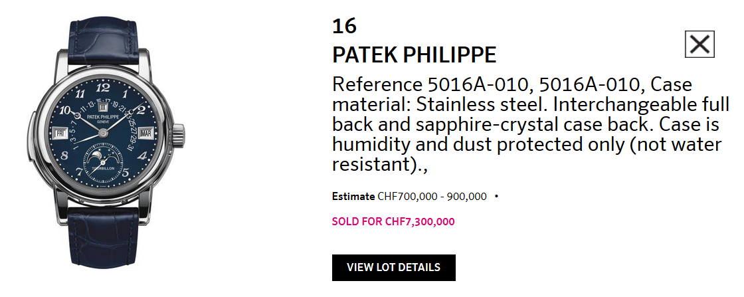
Task: Click the Patek Philippe Geneve dial logo
Action: pyautogui.click(x=102, y=118)
